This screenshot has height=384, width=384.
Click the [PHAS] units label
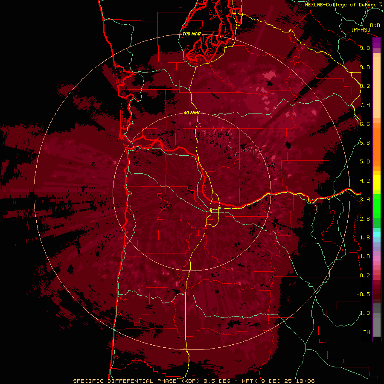(x=361, y=29)
